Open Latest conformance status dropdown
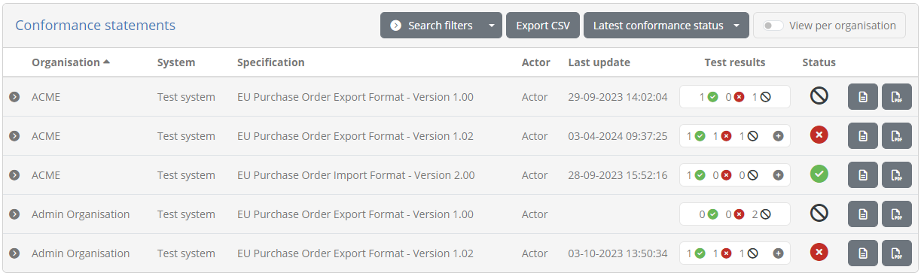The image size is (921, 276). click(666, 26)
